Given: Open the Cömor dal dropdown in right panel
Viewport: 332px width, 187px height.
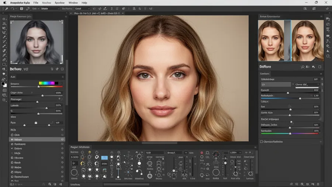Looking at the screenshot, I should [x=307, y=84].
